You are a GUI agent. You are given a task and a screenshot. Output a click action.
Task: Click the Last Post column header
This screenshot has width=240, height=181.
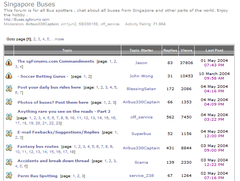pyautogui.click(x=214, y=50)
